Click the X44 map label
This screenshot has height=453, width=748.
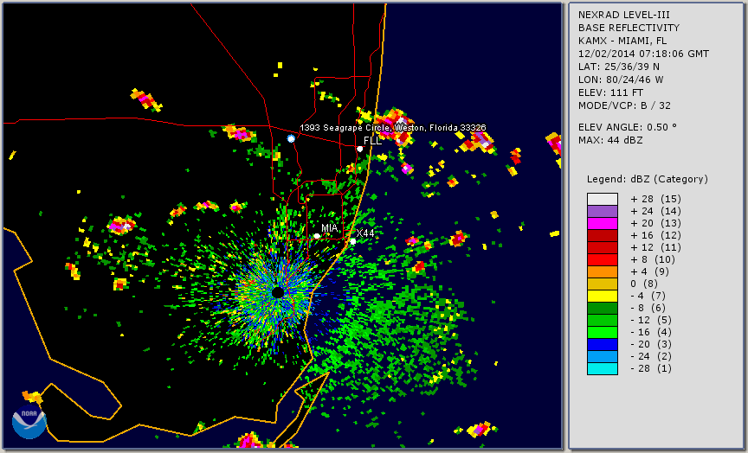pos(365,233)
